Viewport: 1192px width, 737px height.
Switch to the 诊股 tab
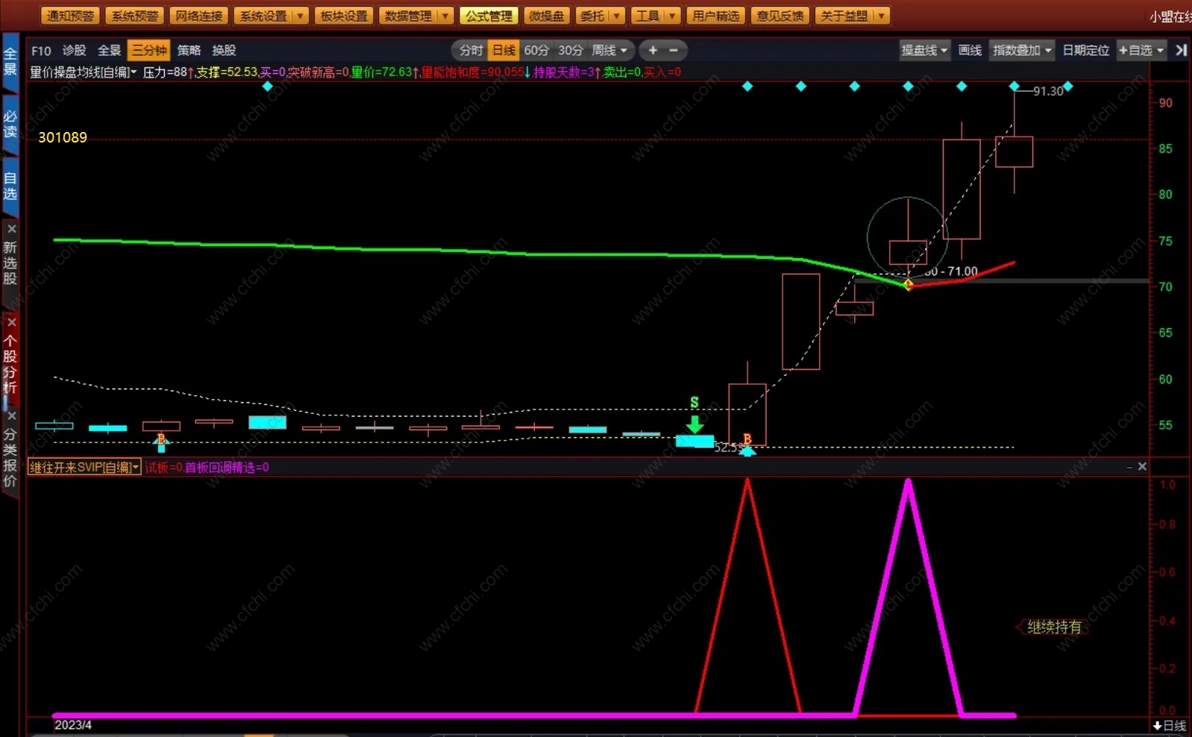[74, 50]
